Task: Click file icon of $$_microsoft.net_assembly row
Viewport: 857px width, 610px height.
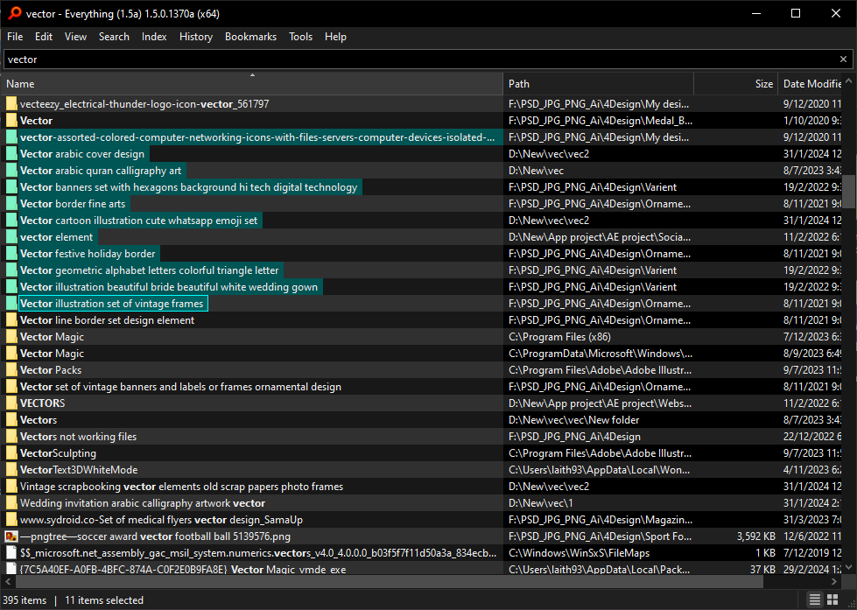Action: click(x=11, y=553)
